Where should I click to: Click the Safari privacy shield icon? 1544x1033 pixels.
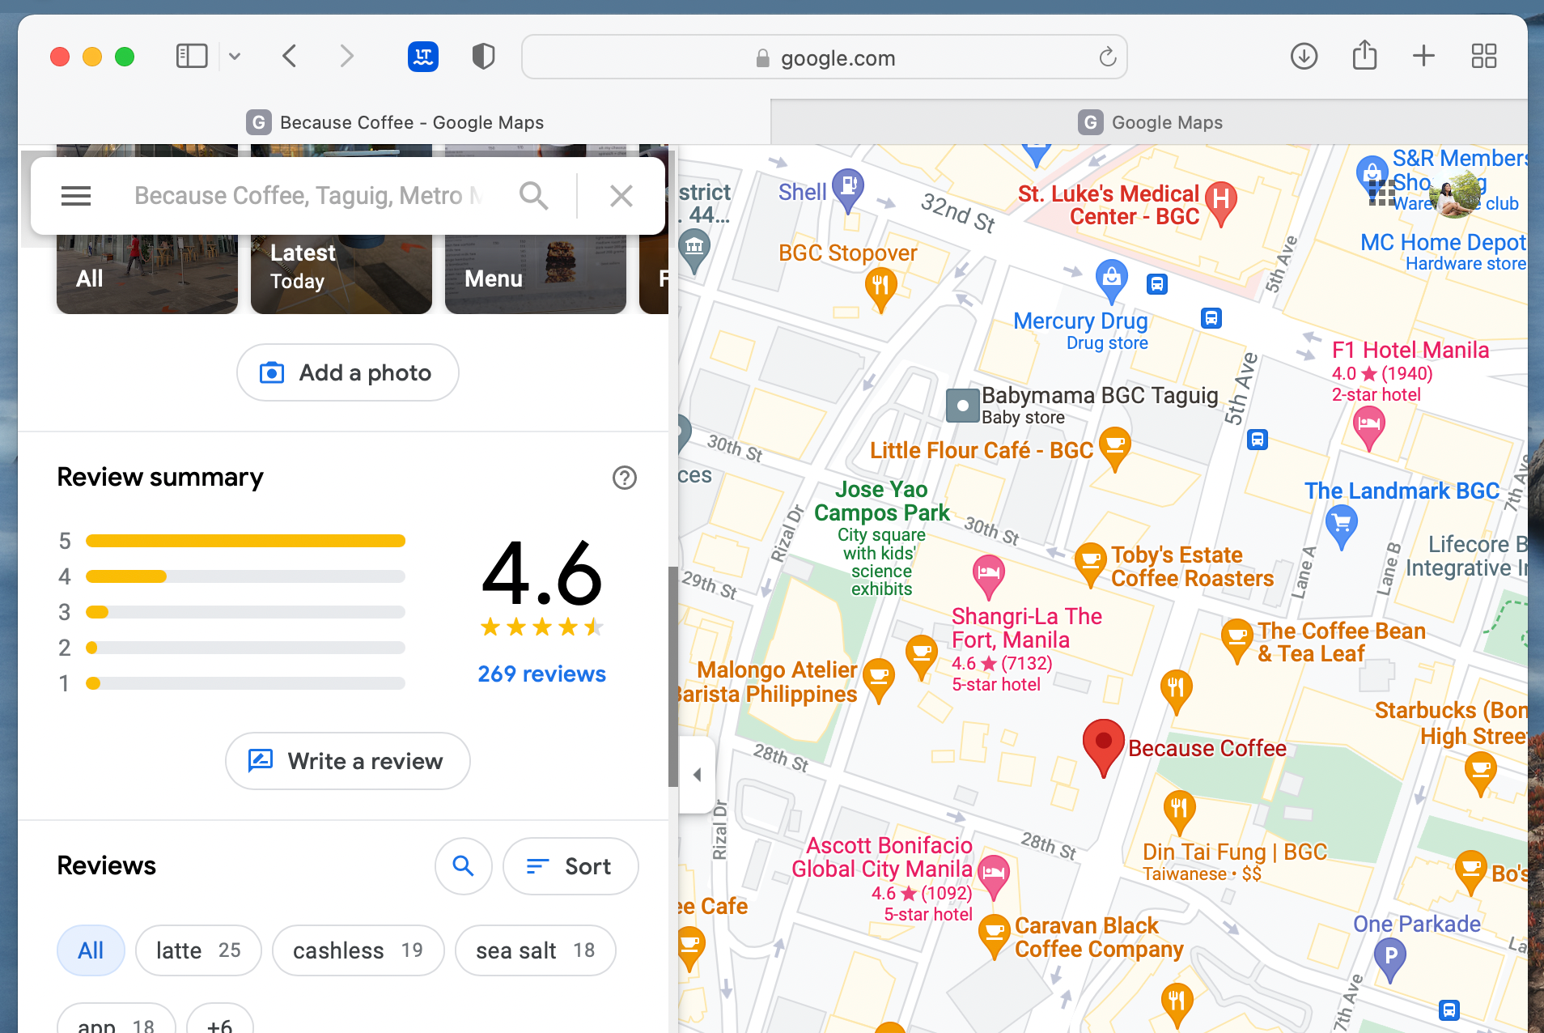tap(482, 56)
